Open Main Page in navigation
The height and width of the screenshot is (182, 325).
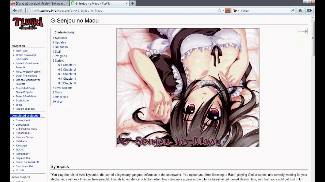22,51
